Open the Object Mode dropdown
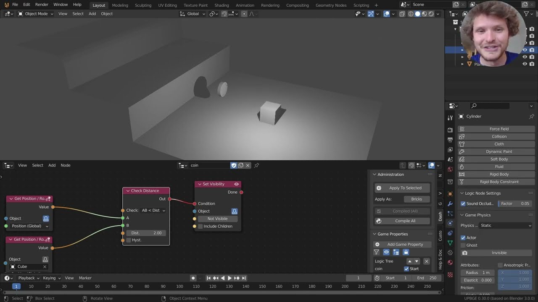This screenshot has width=538, height=302. (x=36, y=14)
